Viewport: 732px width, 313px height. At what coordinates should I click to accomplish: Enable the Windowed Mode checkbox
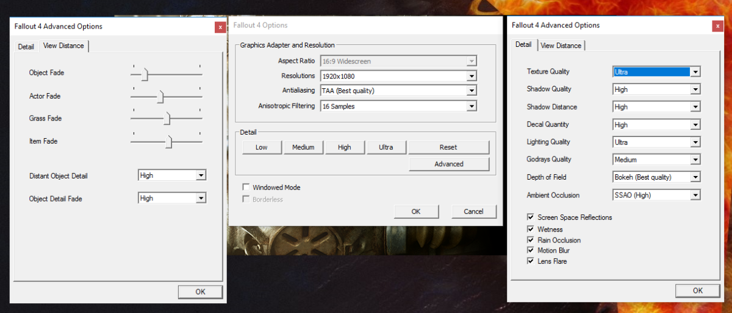(x=246, y=188)
